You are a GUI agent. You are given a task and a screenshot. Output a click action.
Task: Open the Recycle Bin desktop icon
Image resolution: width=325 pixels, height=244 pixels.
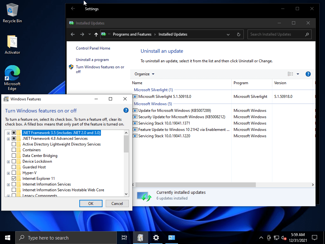point(12,13)
